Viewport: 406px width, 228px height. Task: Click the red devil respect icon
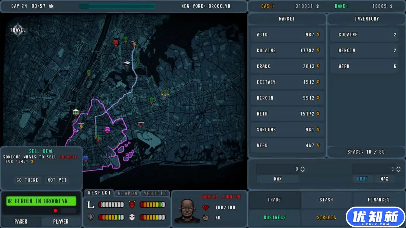pos(132,204)
